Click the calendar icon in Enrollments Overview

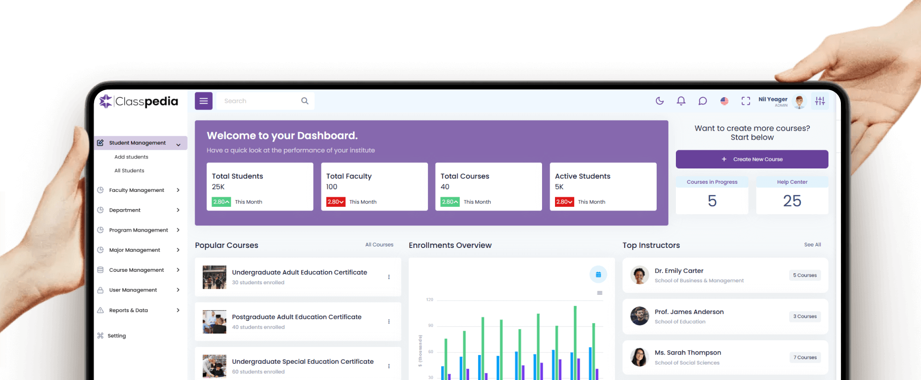[x=598, y=275]
